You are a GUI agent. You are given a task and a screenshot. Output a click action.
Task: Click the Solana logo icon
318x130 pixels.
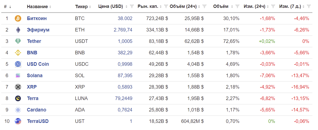18,75
